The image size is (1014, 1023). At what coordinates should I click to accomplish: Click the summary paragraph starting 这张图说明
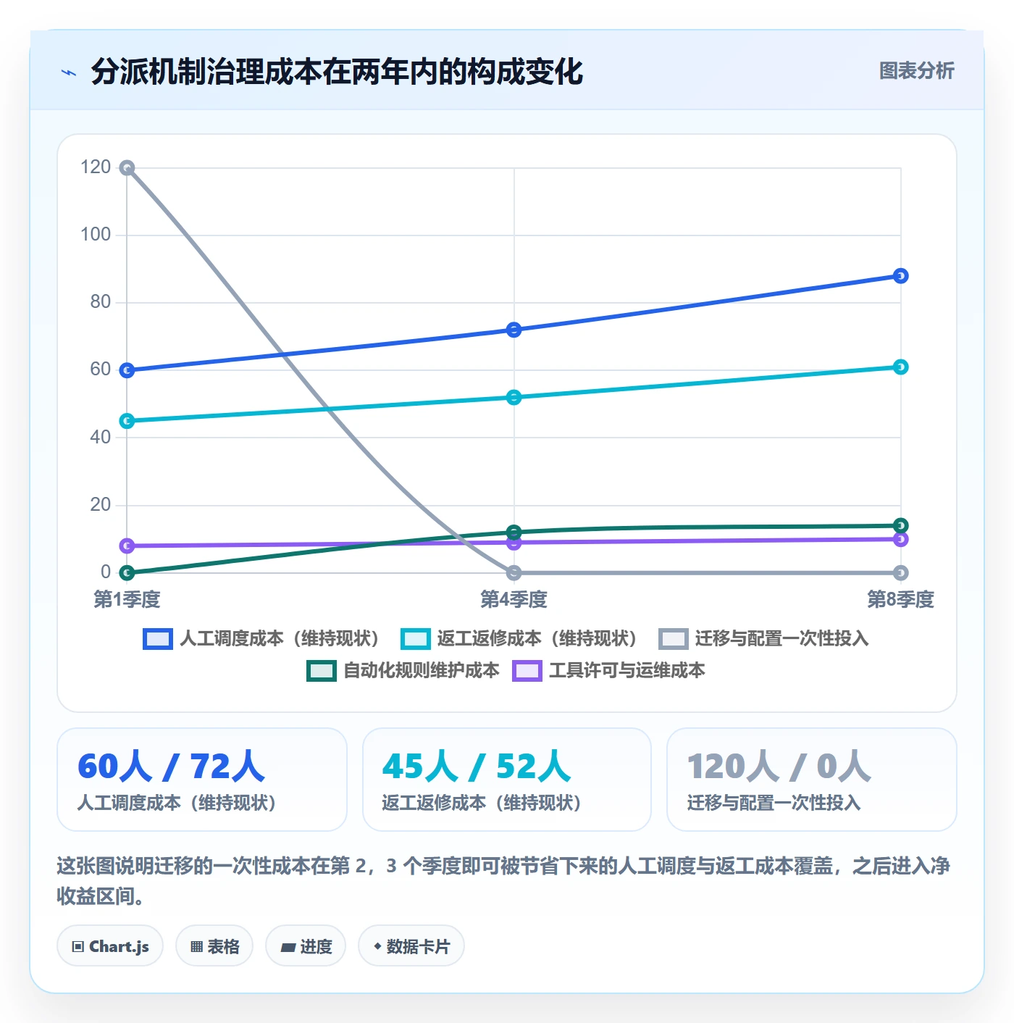coord(503,881)
